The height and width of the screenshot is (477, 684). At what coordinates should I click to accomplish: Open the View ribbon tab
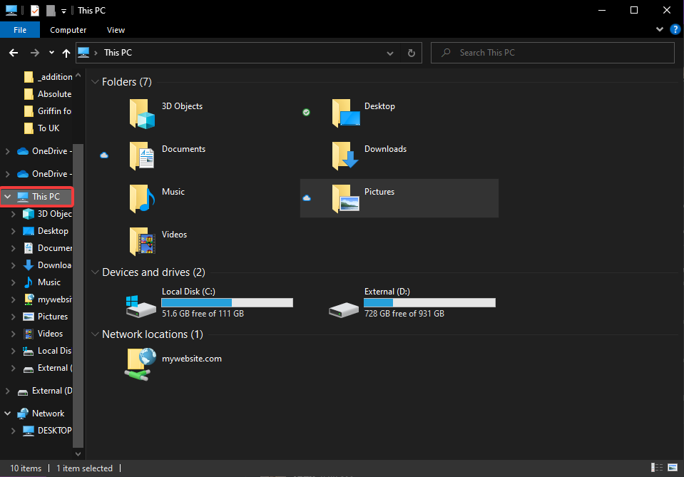116,30
